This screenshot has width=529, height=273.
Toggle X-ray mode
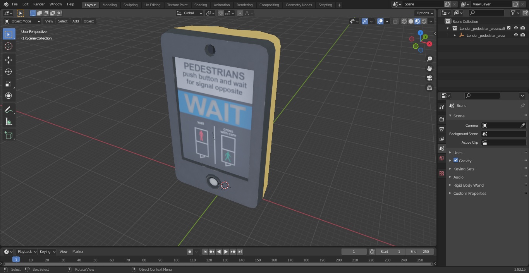(395, 22)
